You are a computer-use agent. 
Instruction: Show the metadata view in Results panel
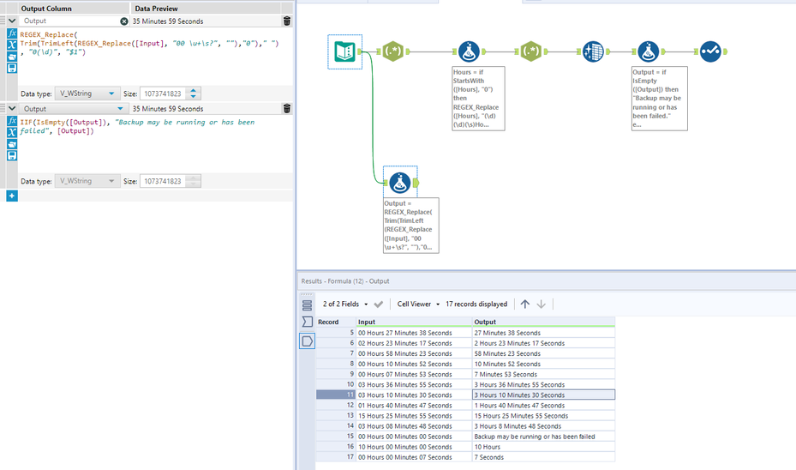pyautogui.click(x=307, y=322)
